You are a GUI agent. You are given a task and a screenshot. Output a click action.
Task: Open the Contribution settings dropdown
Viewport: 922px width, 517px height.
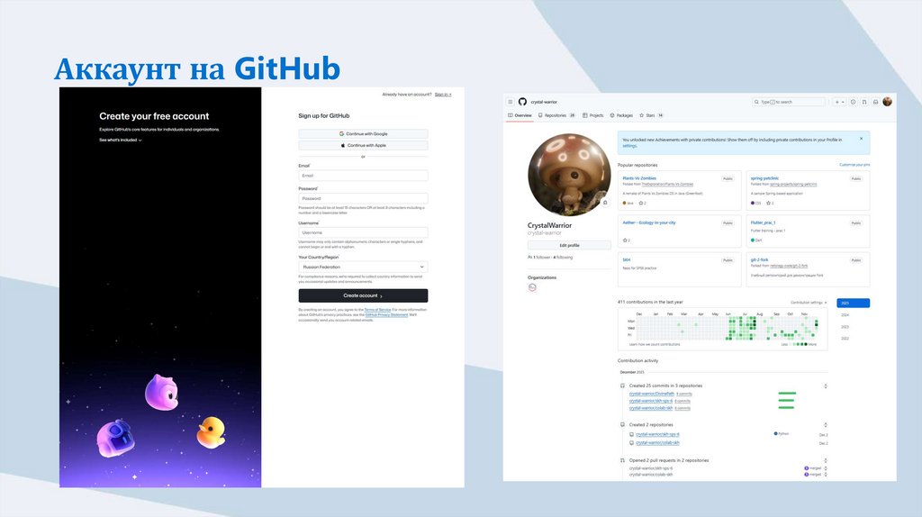click(x=809, y=303)
